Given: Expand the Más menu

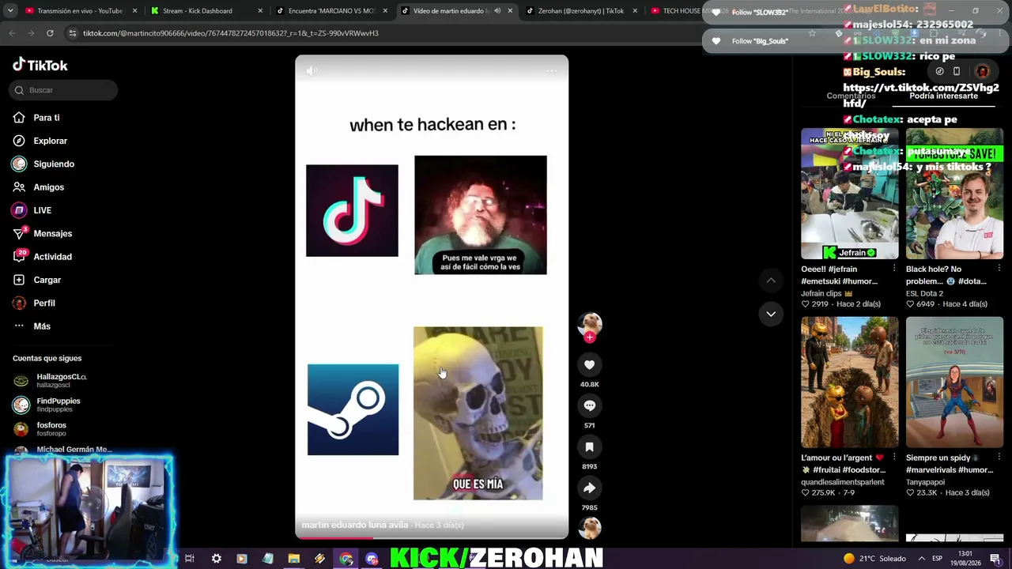Looking at the screenshot, I should tap(32, 326).
